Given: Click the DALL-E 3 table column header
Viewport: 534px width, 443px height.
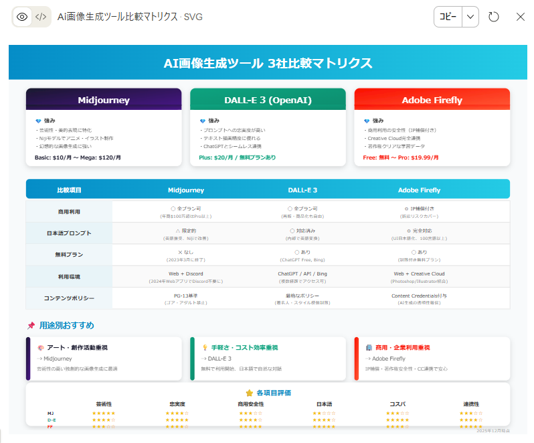Looking at the screenshot, I should point(302,190).
